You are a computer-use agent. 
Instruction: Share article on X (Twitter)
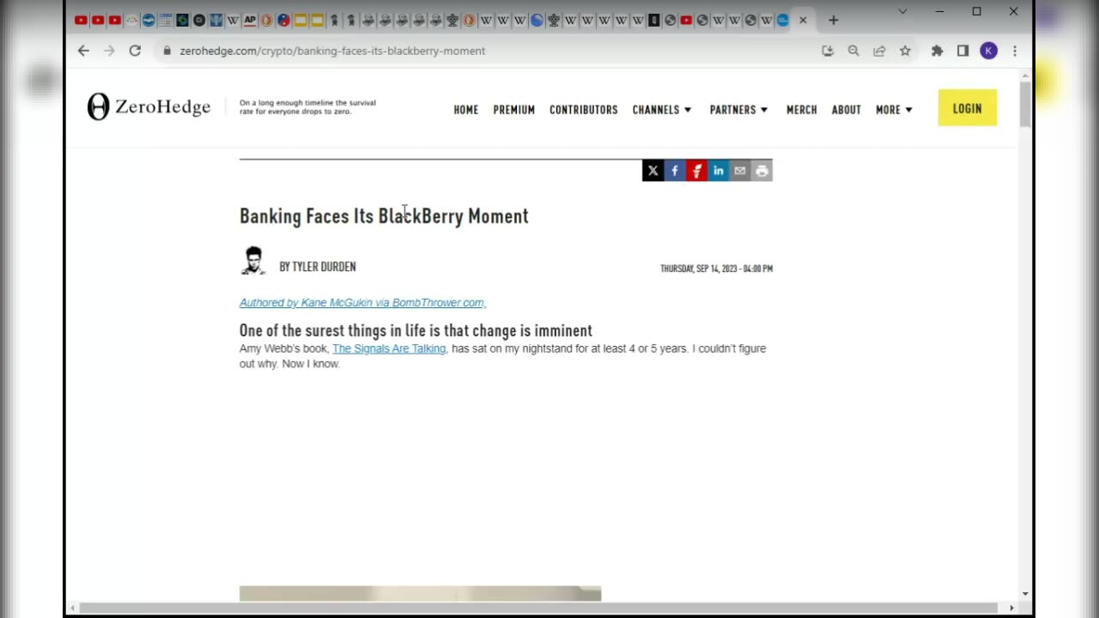pyautogui.click(x=653, y=171)
